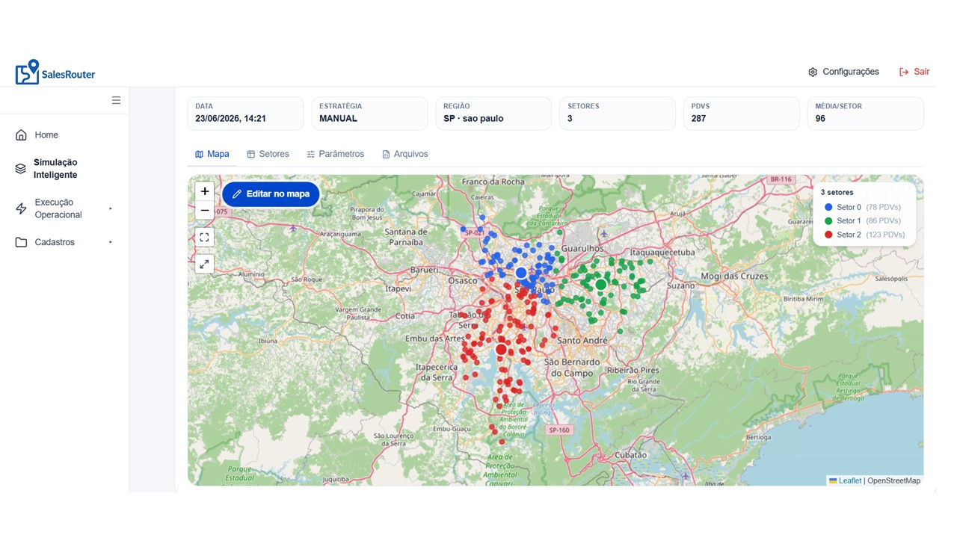Click the "Itaquaquecetuba" map label

coord(662,253)
